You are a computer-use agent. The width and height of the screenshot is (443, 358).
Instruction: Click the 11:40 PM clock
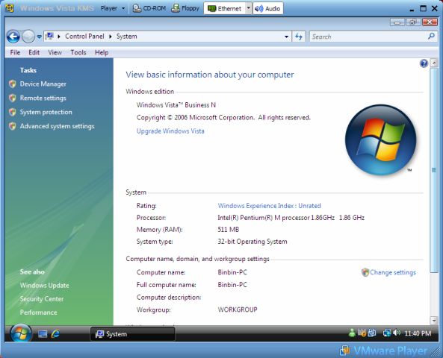(x=418, y=333)
